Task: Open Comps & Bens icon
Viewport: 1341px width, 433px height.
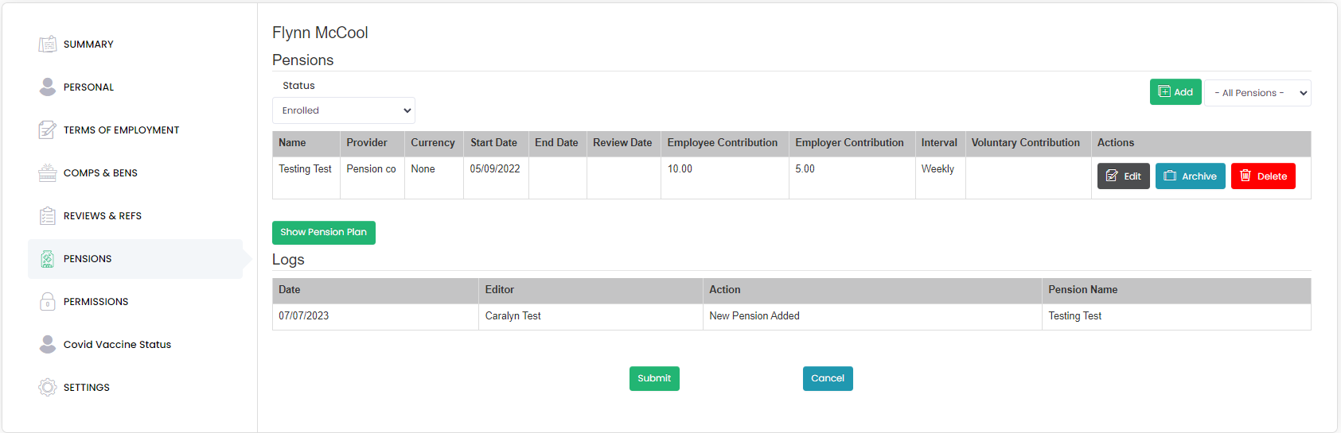Action: [x=48, y=172]
